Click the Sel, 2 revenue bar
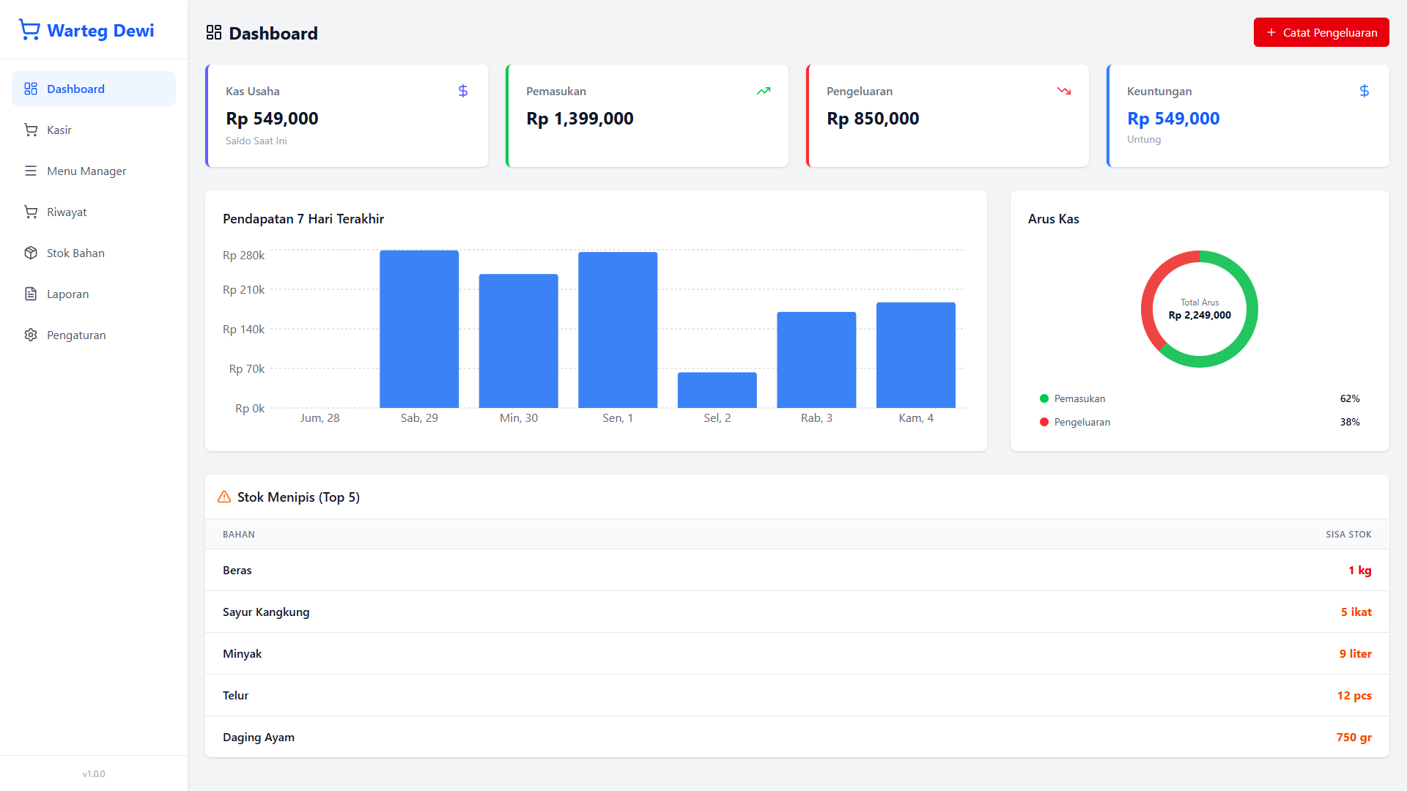The image size is (1407, 791). click(x=717, y=390)
